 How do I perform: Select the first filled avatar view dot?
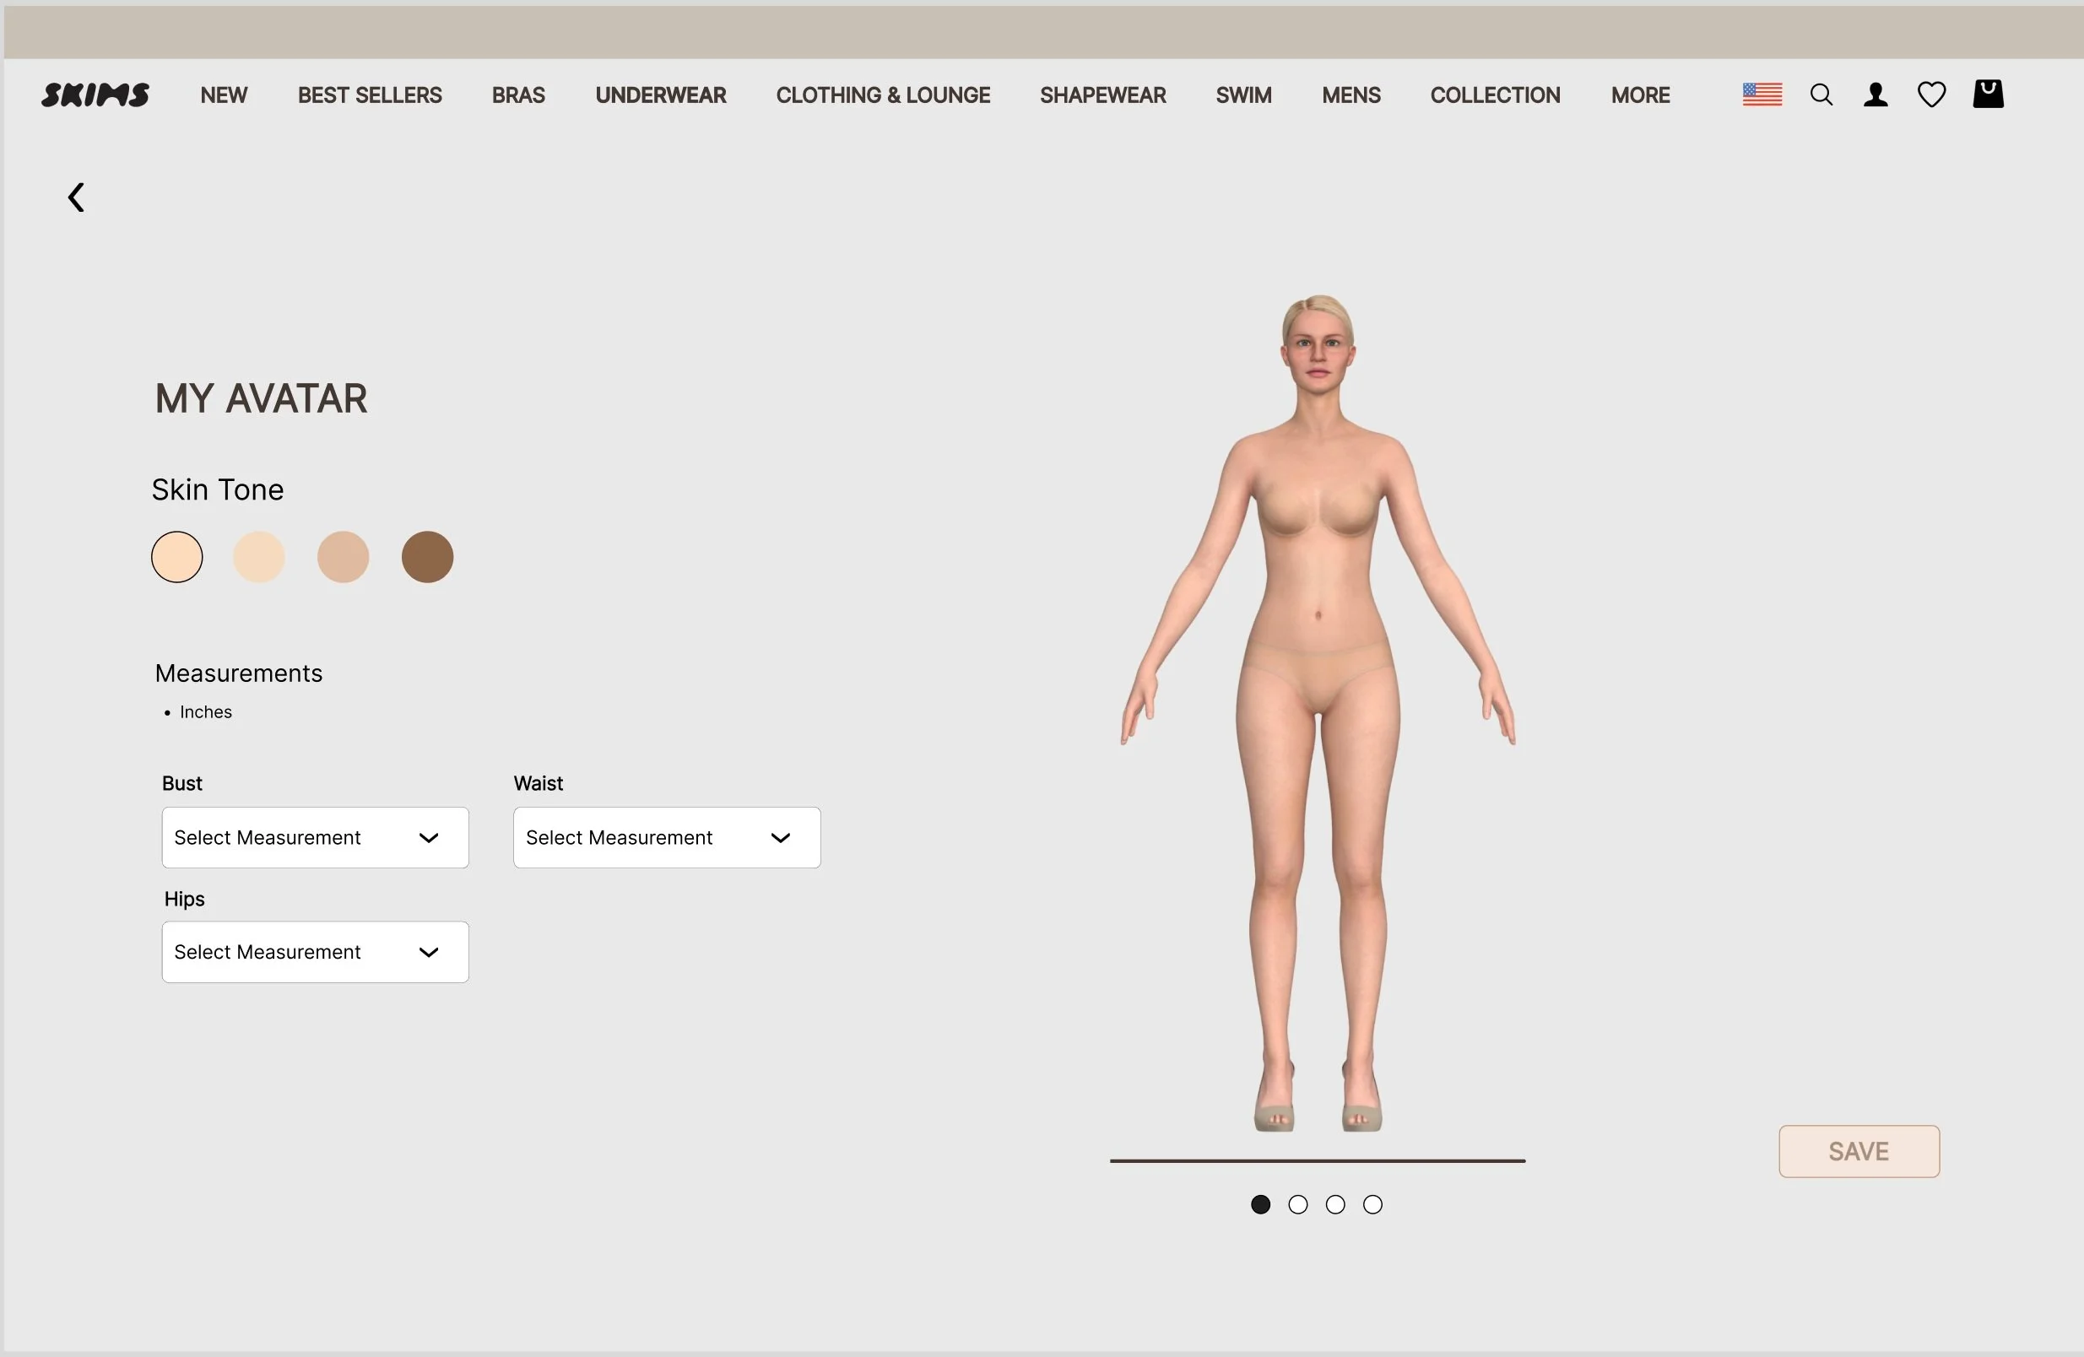(x=1260, y=1204)
